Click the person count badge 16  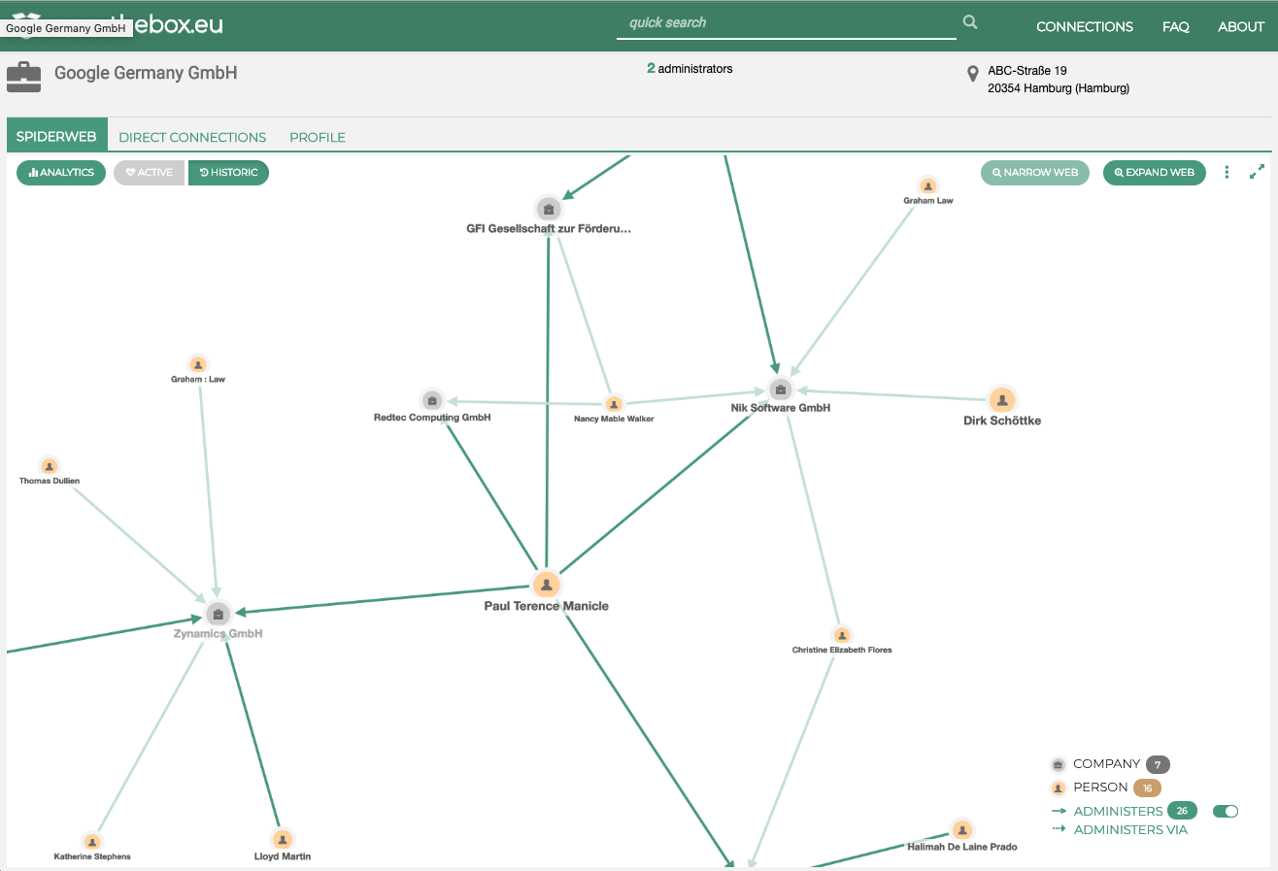(1147, 787)
